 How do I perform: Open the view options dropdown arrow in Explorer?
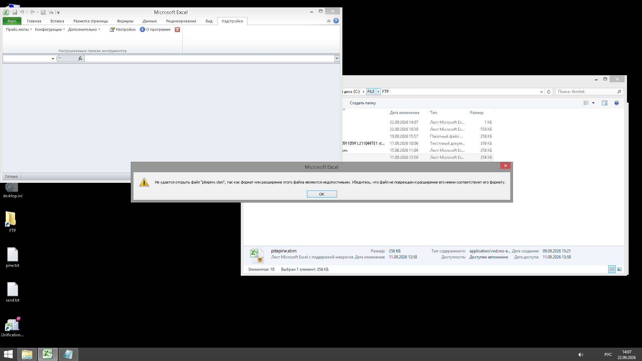(594, 103)
